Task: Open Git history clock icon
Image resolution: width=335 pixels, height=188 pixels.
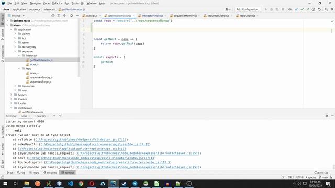Action: (x=314, y=9)
